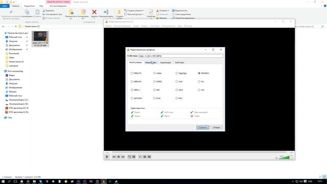
Task: Click Profile Name text field
Action: 181,56
